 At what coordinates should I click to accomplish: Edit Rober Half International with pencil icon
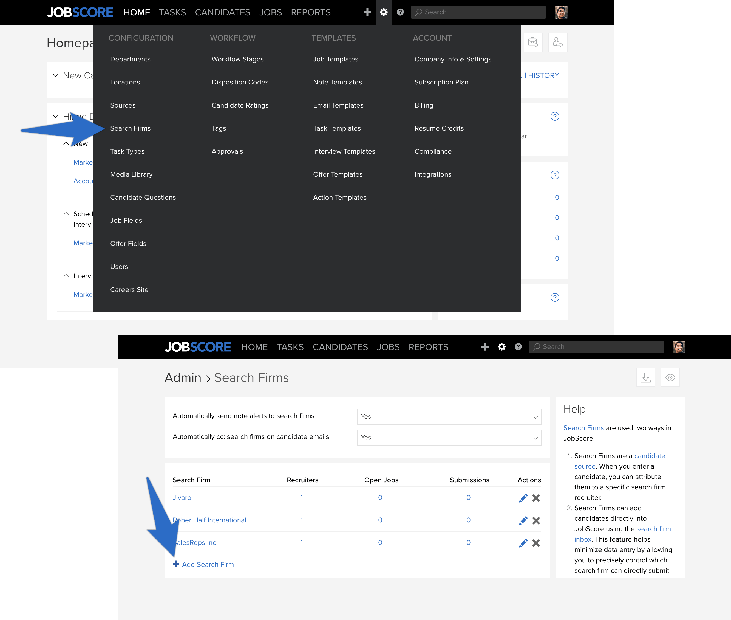pyautogui.click(x=523, y=520)
